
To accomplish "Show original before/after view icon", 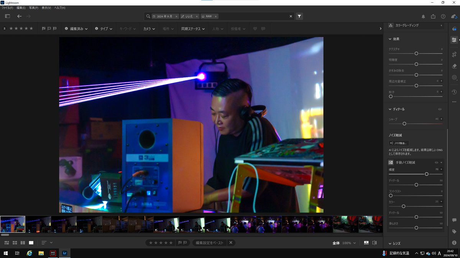I will [x=375, y=243].
